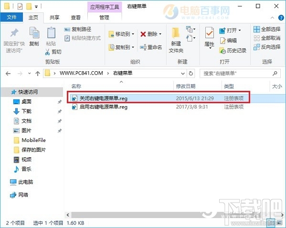Click the Back navigation arrow

8,74
